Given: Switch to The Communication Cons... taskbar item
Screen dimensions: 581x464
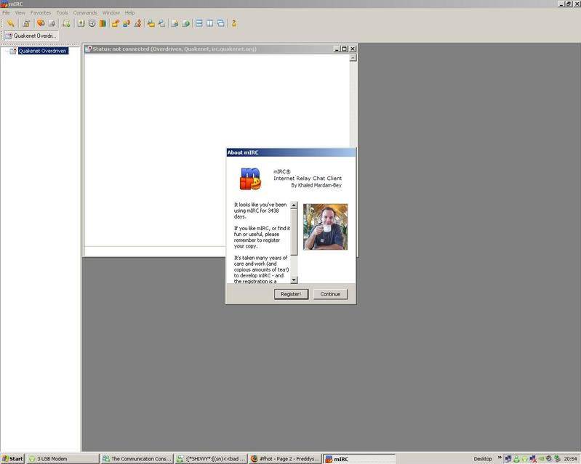Looking at the screenshot, I should pos(137,459).
